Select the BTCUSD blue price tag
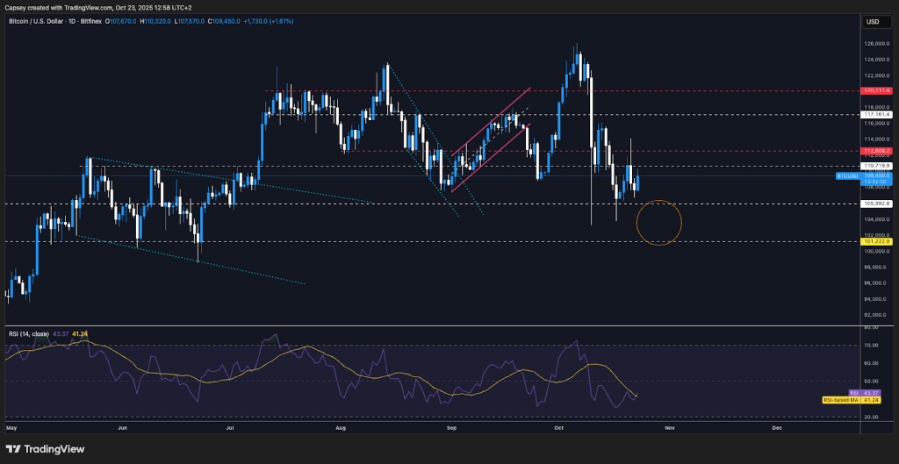Screen dimensions: 899x464 (x=846, y=175)
